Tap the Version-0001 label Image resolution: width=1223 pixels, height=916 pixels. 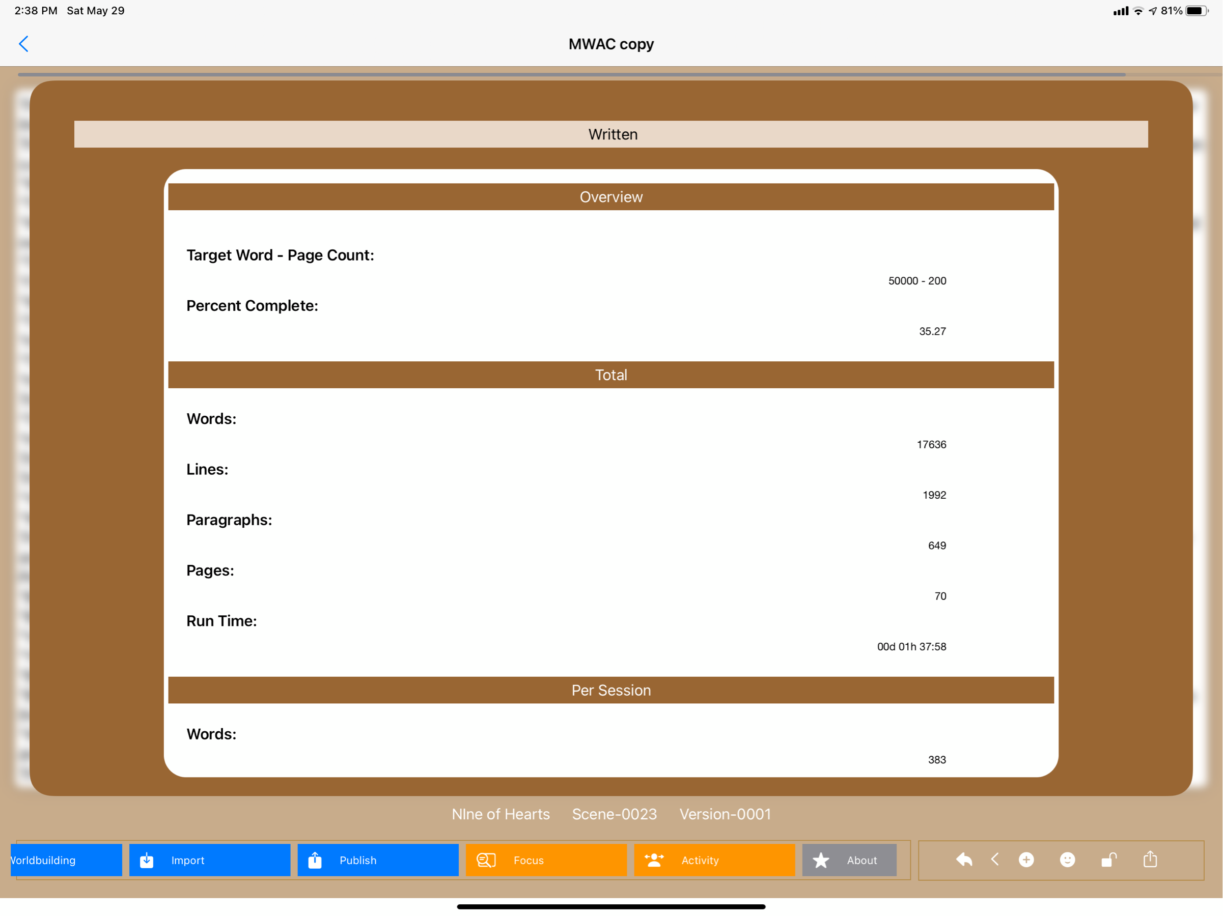point(725,814)
